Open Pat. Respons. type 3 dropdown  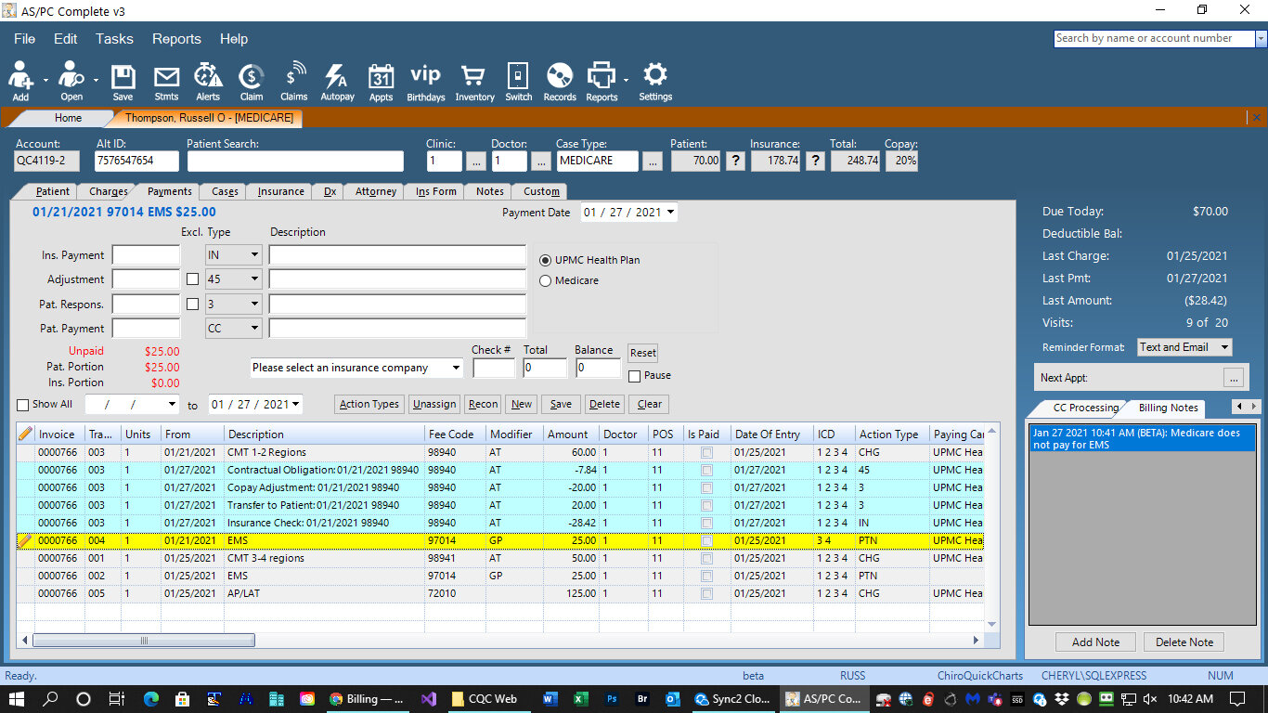tap(254, 304)
